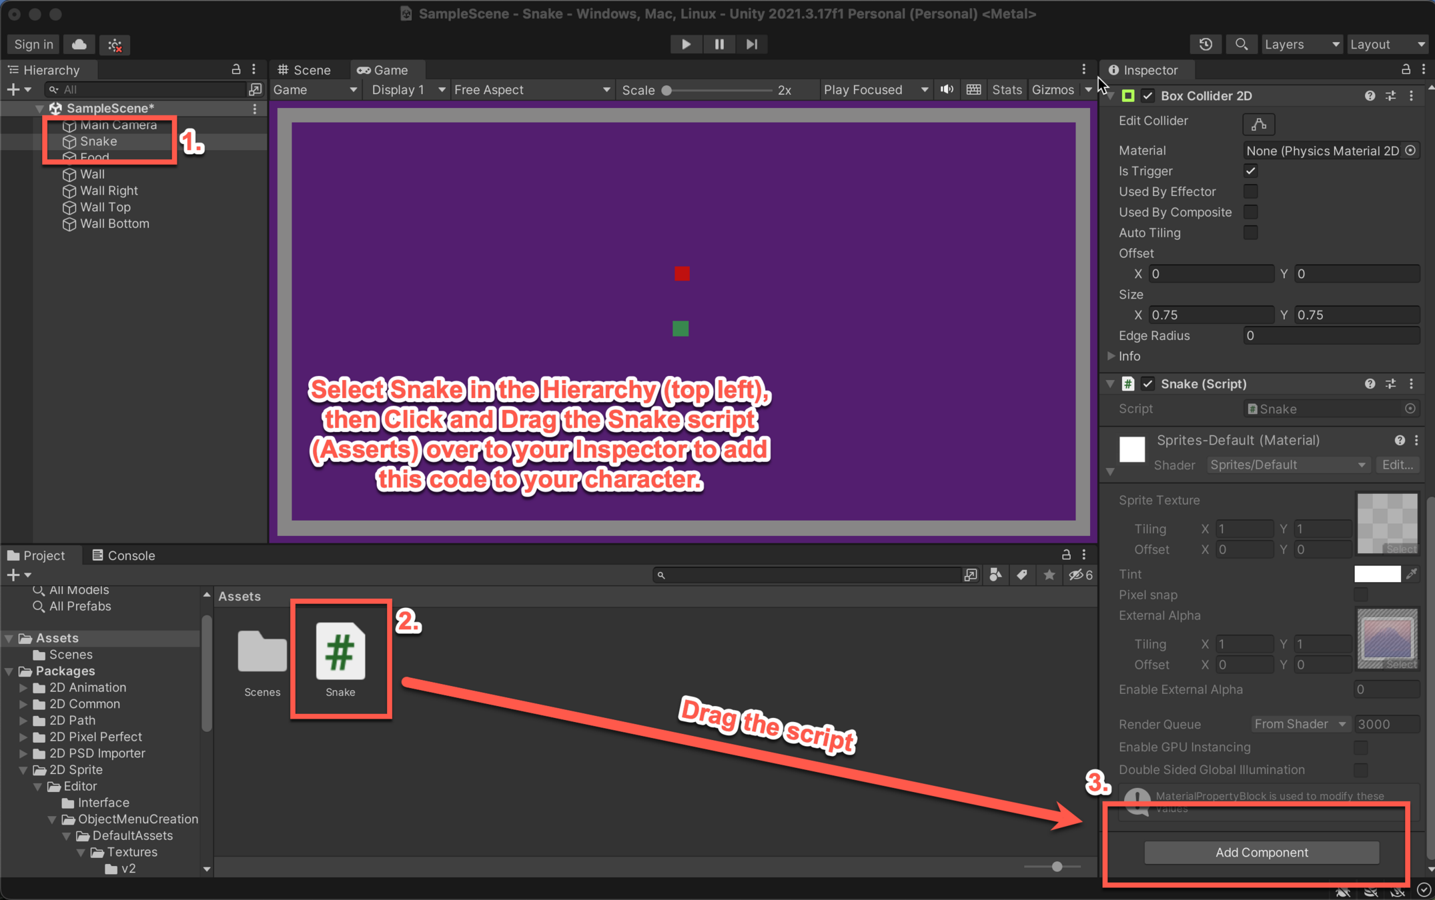Image resolution: width=1435 pixels, height=900 pixels.
Task: Open the Layers dropdown
Action: [x=1301, y=44]
